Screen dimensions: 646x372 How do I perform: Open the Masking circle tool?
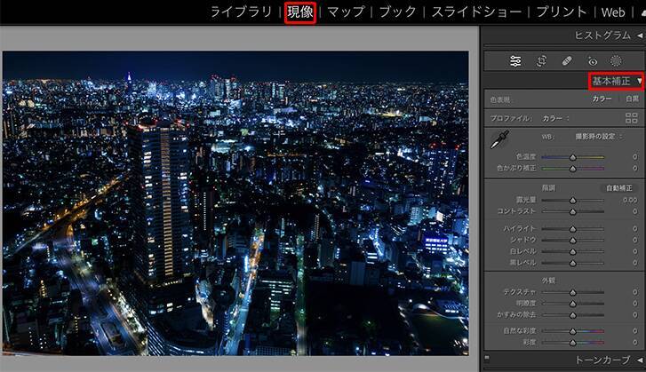616,60
